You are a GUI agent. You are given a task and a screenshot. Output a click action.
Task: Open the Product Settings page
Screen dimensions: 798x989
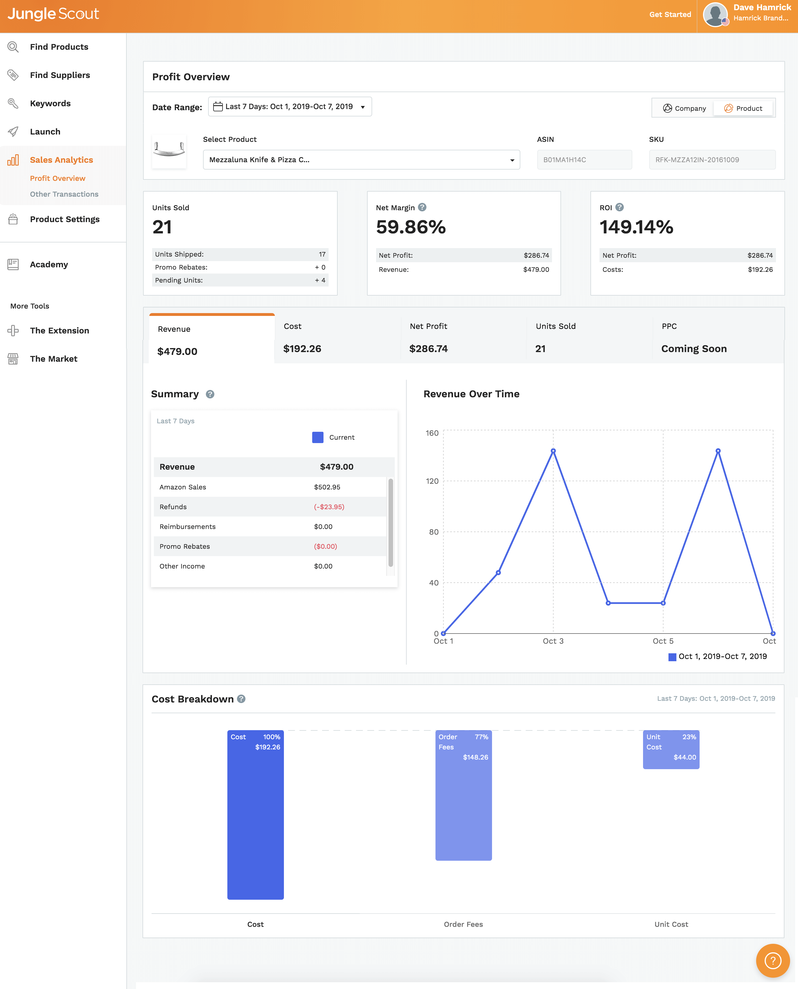coord(64,219)
